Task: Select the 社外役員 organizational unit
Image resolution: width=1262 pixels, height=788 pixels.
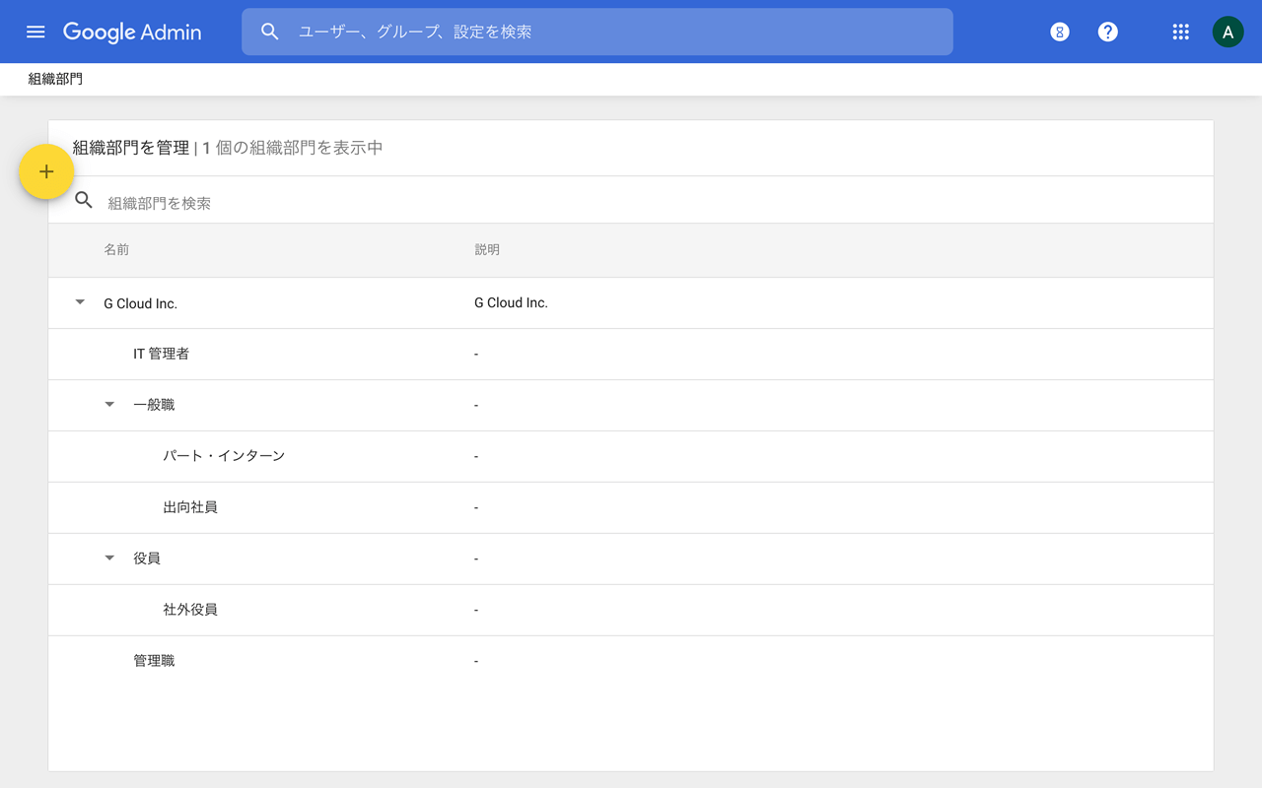Action: [190, 610]
